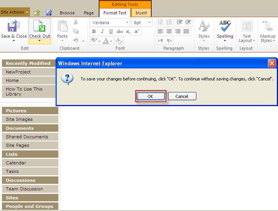This screenshot has width=278, height=211.
Task: Click the clear format icon
Action: (x=119, y=41)
